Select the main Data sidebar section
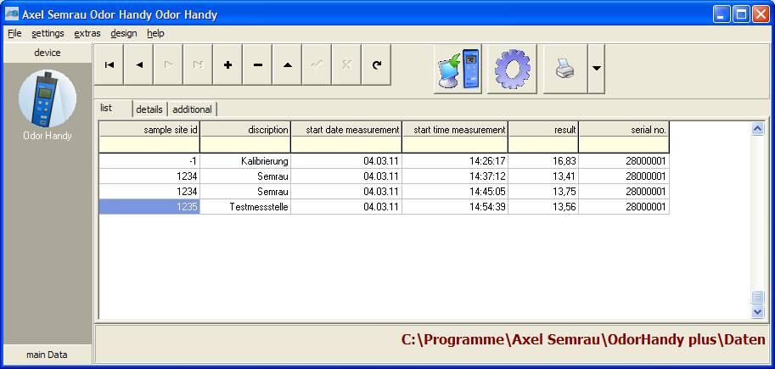Image resolution: width=775 pixels, height=369 pixels. click(47, 355)
